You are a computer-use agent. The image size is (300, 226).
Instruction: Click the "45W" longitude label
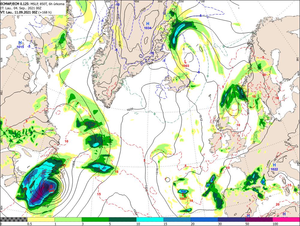[136, 2]
